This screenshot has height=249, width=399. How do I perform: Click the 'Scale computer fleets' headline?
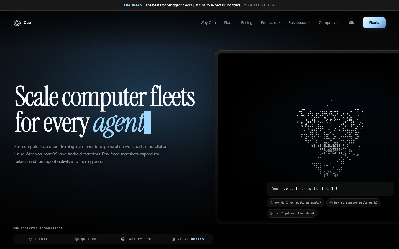(104, 96)
